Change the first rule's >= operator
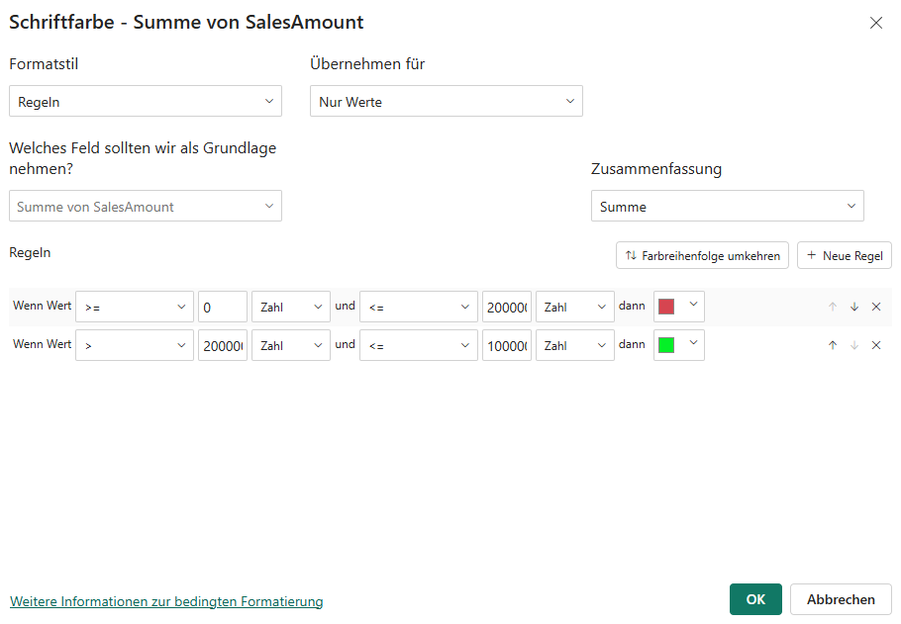This screenshot has width=901, height=624. (x=134, y=307)
